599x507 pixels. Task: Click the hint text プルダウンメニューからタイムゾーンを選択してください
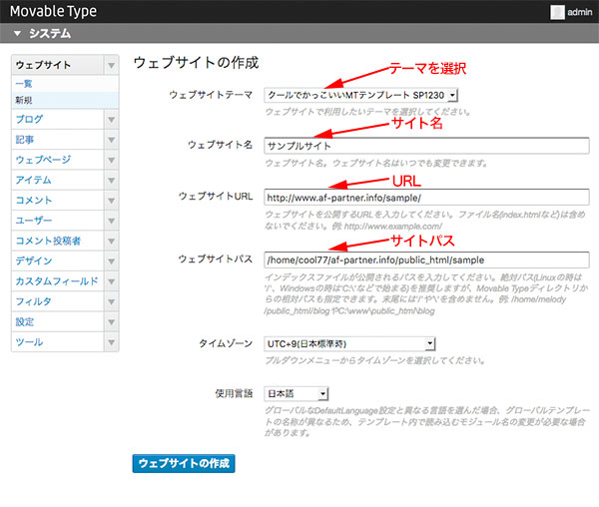(x=375, y=360)
